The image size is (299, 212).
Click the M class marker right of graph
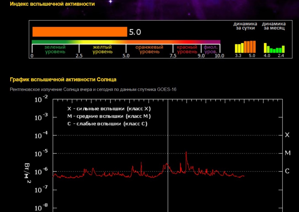pos(287,153)
